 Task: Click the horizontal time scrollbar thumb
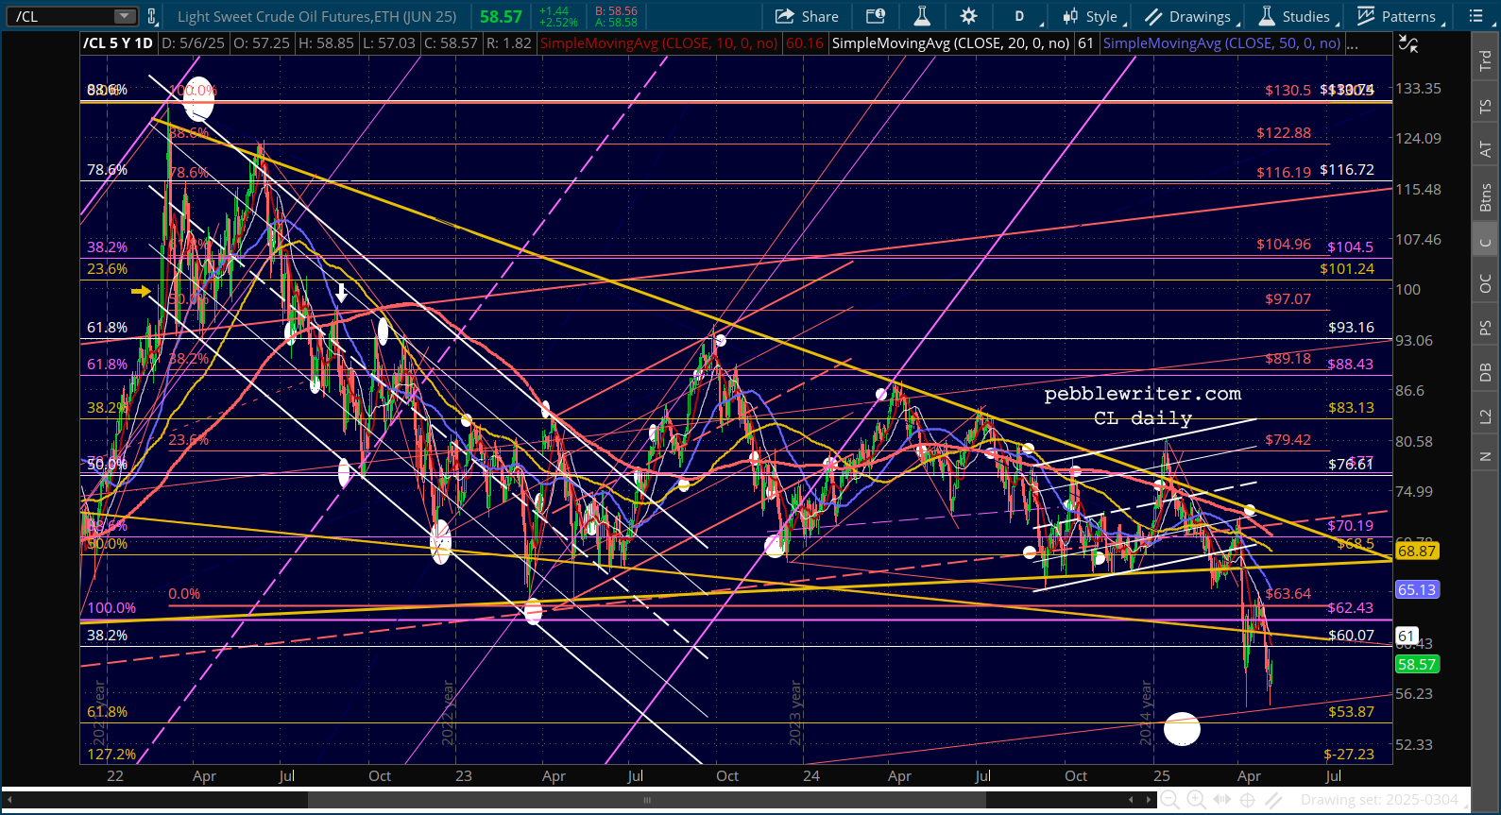[647, 800]
